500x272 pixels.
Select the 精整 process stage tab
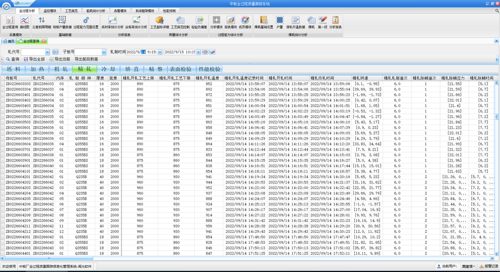pos(156,69)
